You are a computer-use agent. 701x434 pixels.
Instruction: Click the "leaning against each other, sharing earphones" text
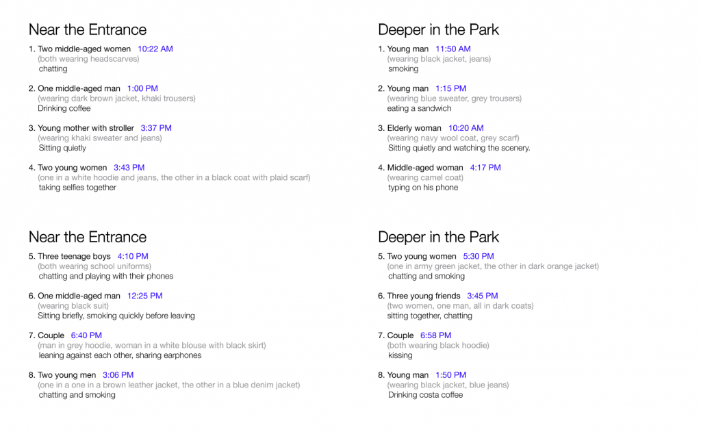point(120,355)
